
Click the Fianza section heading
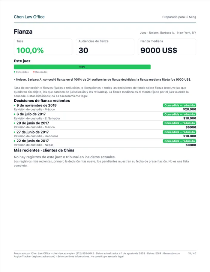[23, 32]
